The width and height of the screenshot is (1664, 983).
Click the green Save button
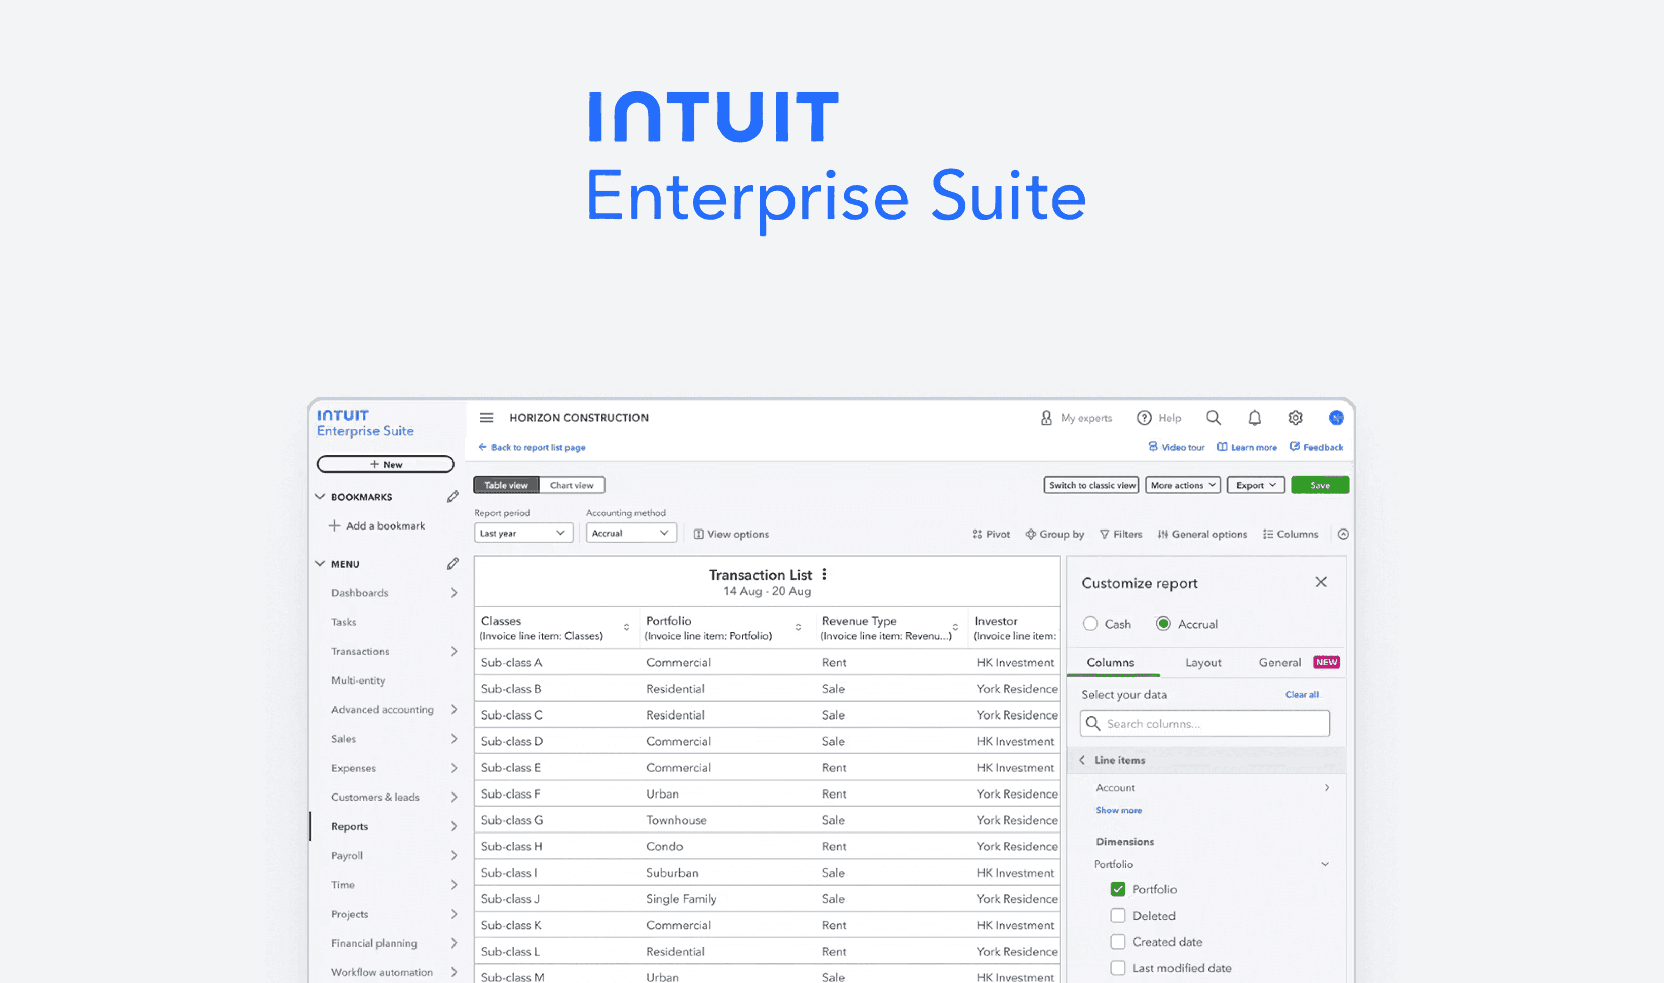[1319, 485]
